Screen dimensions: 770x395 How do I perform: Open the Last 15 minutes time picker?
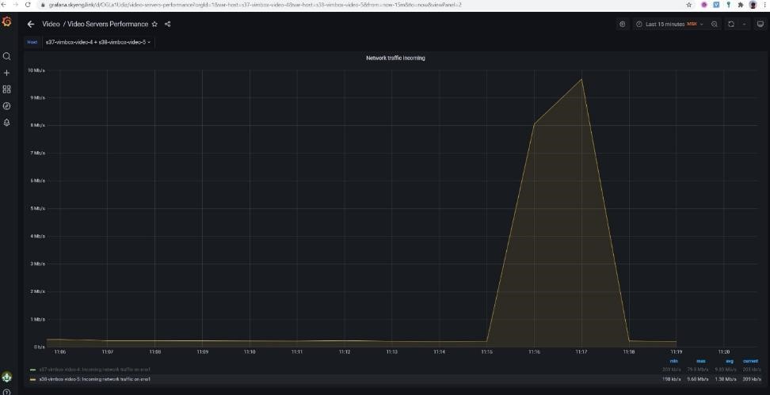pyautogui.click(x=670, y=24)
